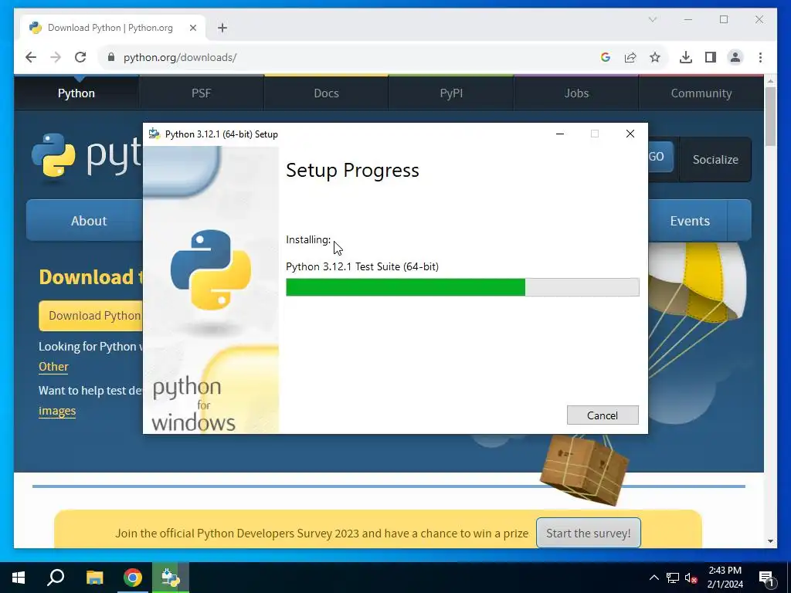Open the Windows Start menu

[19, 578]
